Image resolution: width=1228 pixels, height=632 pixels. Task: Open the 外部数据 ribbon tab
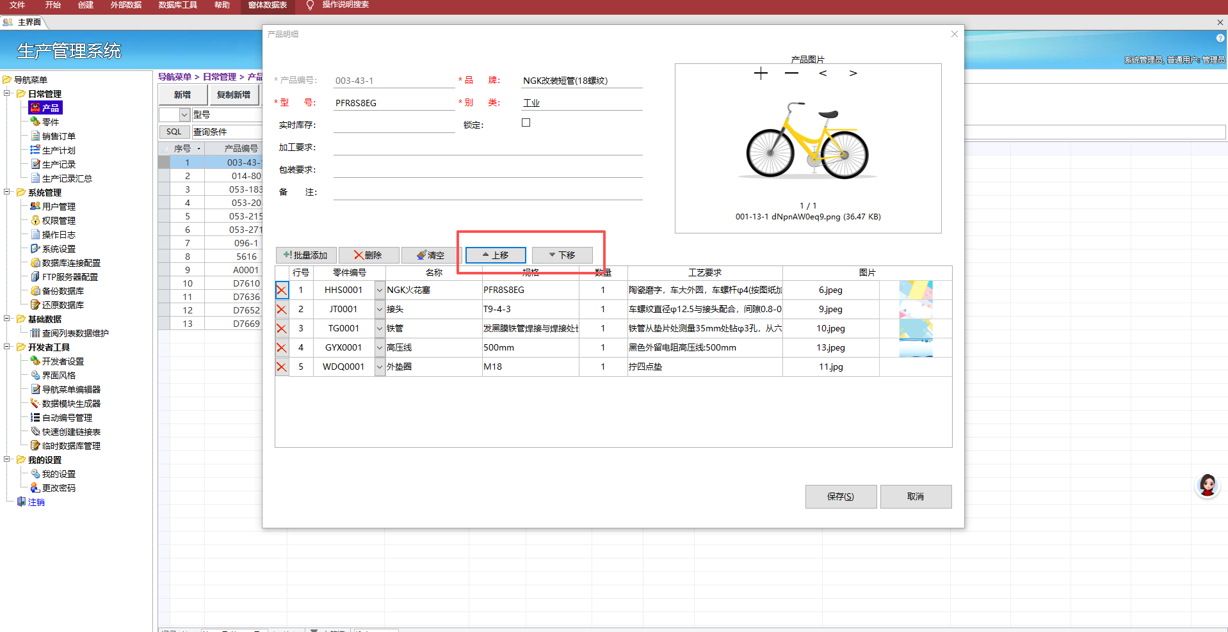[125, 5]
